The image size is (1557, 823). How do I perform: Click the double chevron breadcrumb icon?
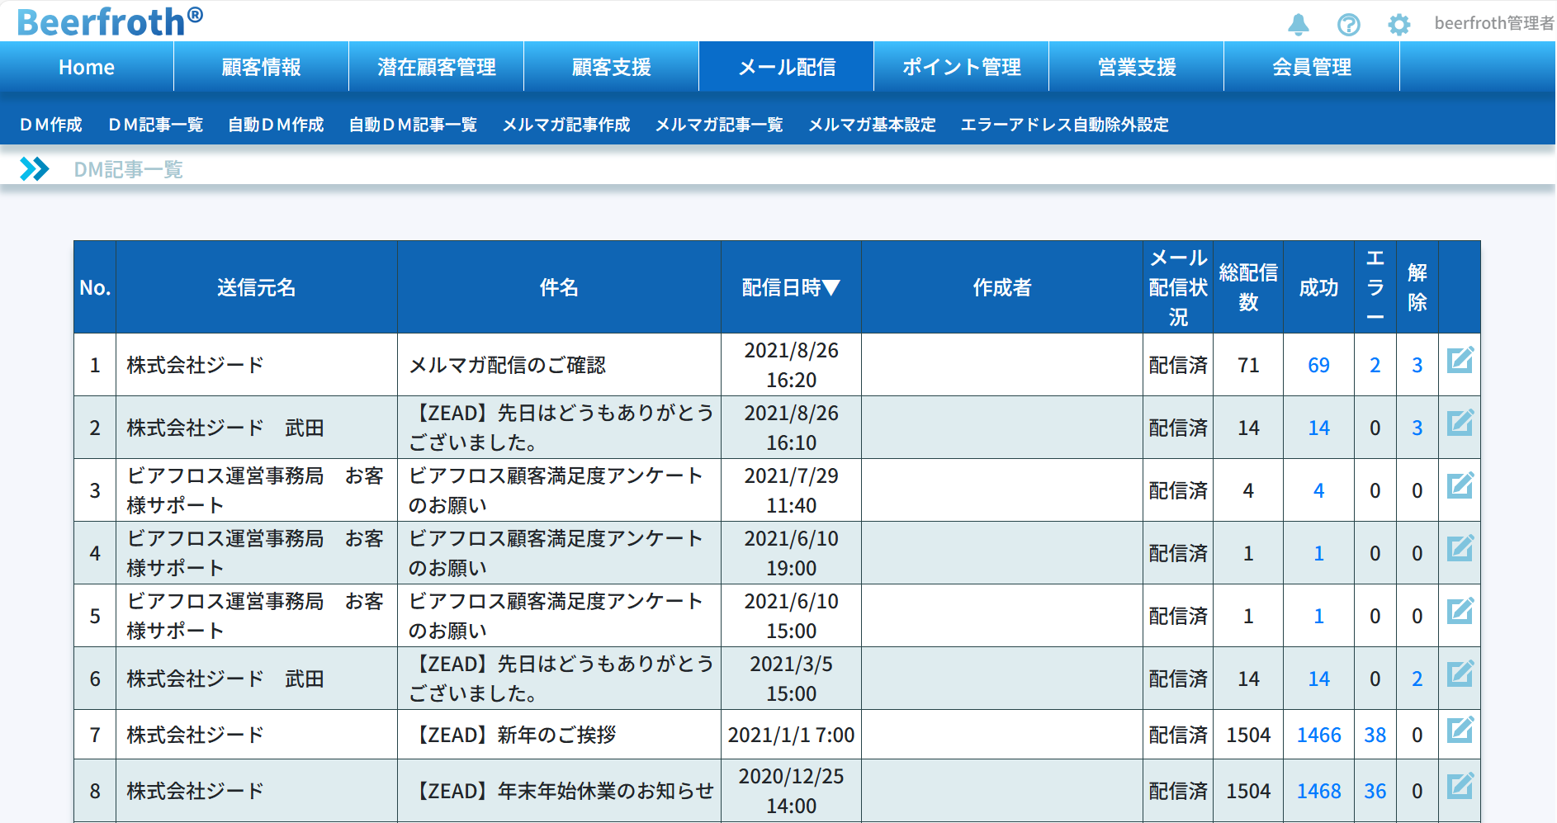pyautogui.click(x=35, y=169)
